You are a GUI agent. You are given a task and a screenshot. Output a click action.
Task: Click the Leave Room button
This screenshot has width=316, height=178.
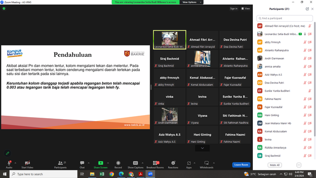(241, 165)
